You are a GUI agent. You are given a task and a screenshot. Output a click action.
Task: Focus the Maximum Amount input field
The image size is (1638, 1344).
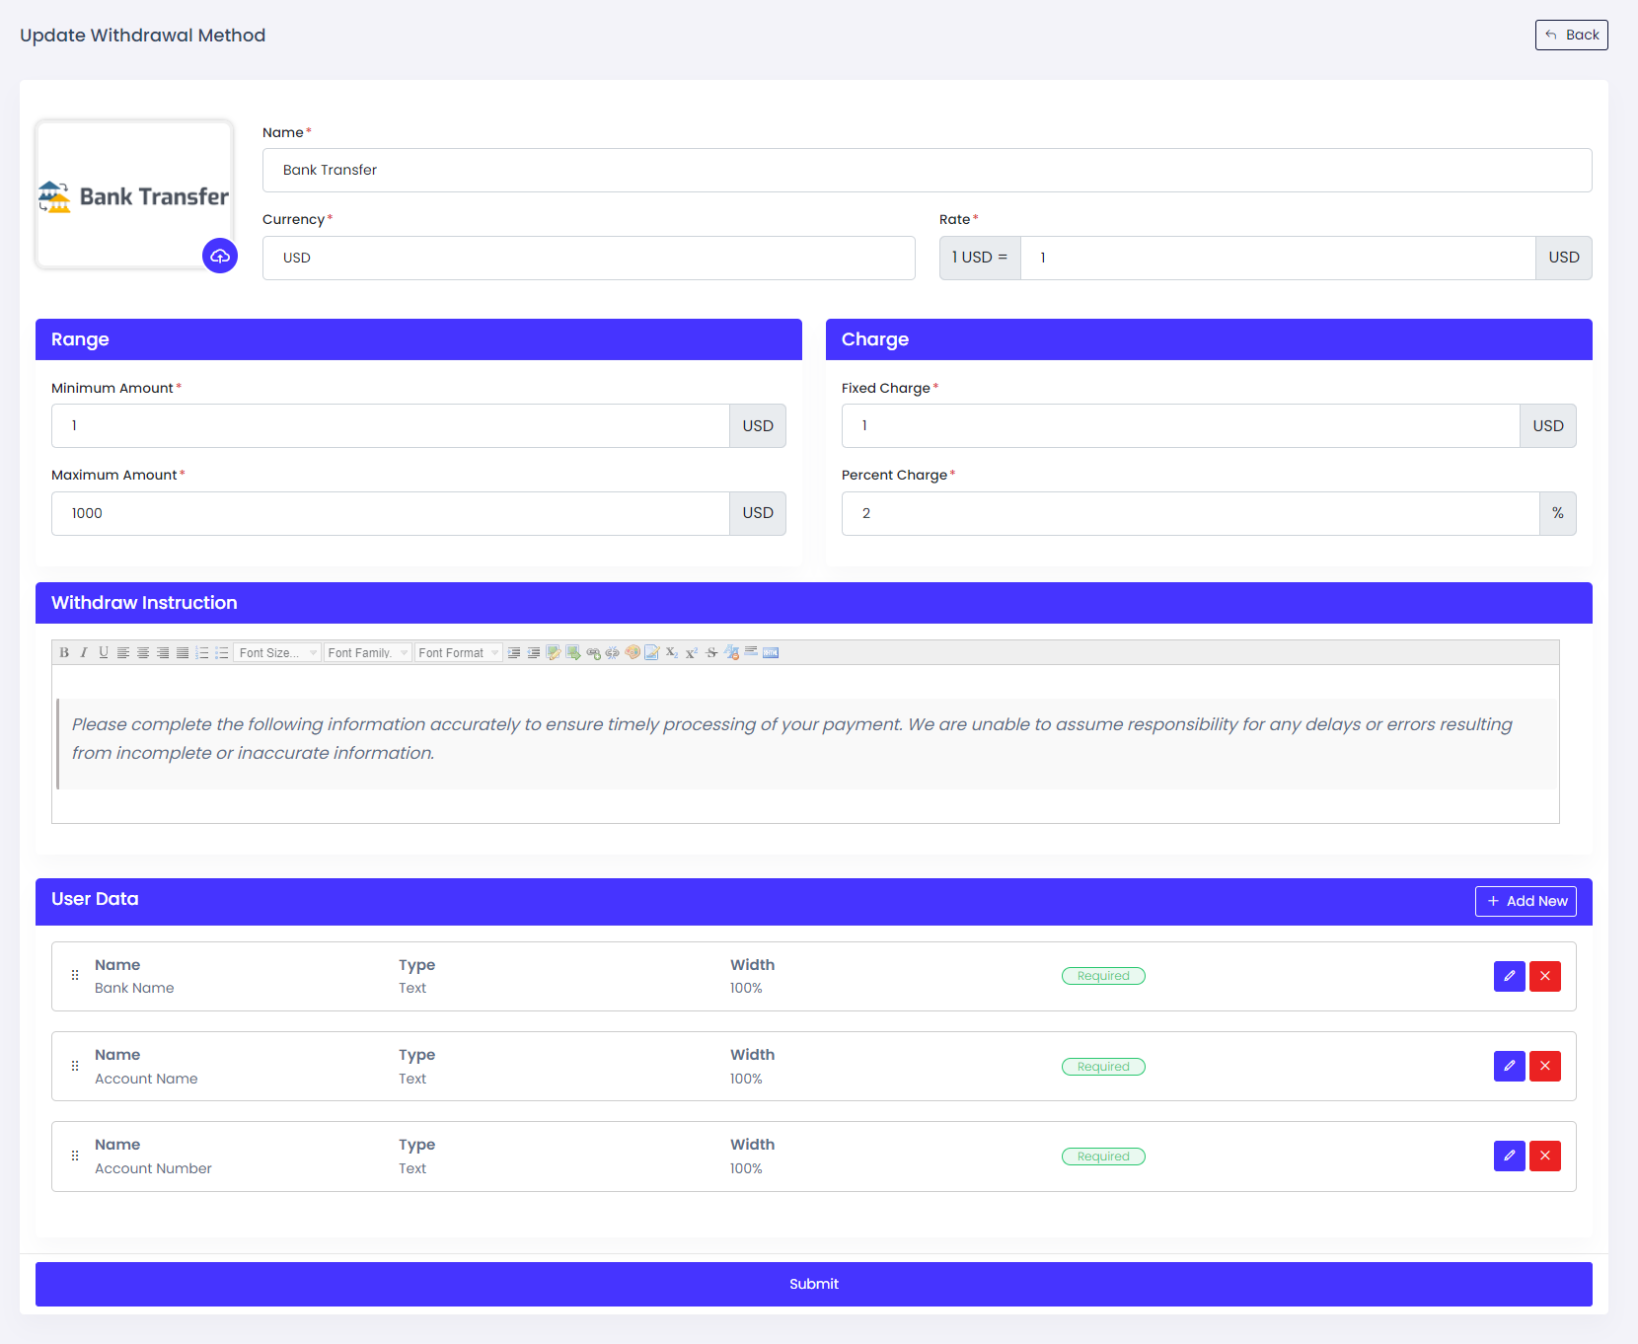tap(390, 513)
